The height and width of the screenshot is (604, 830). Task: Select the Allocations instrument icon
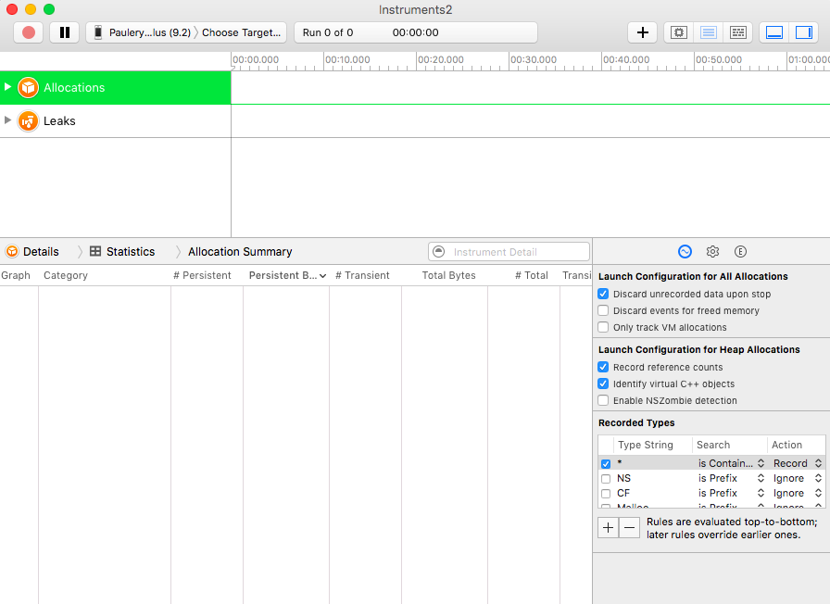28,87
